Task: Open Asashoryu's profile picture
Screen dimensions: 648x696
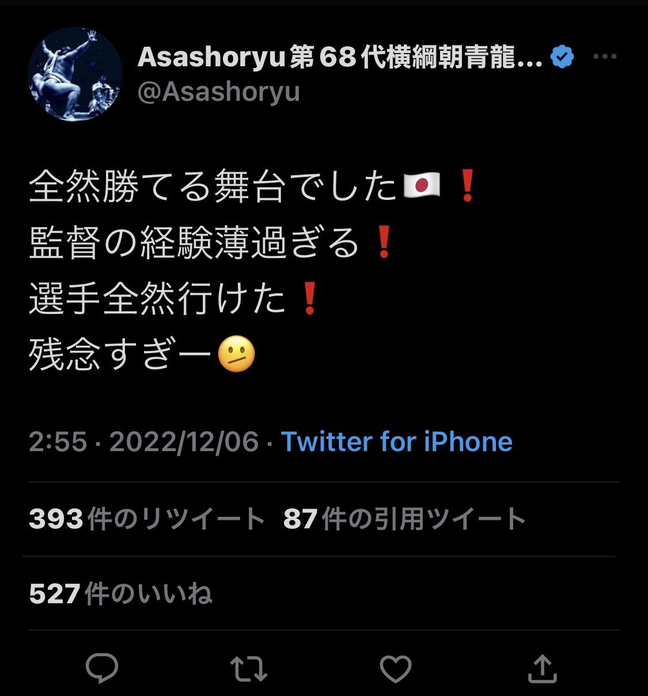Action: coord(75,74)
